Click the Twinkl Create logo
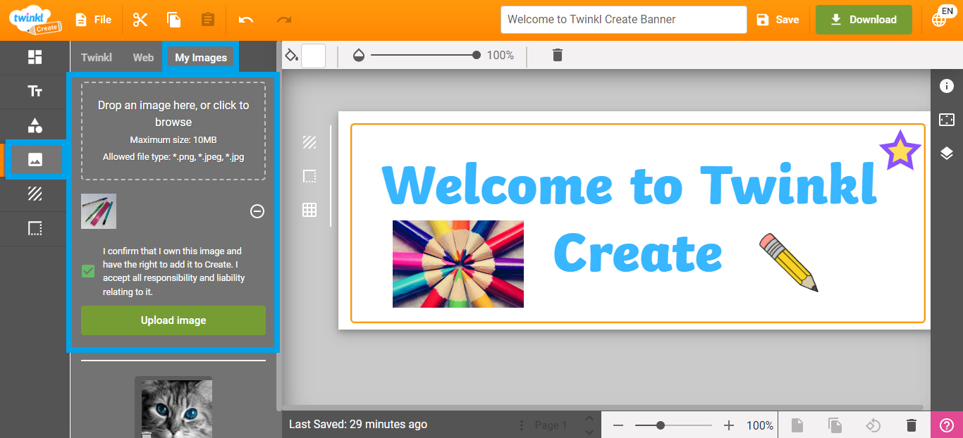 (x=35, y=20)
